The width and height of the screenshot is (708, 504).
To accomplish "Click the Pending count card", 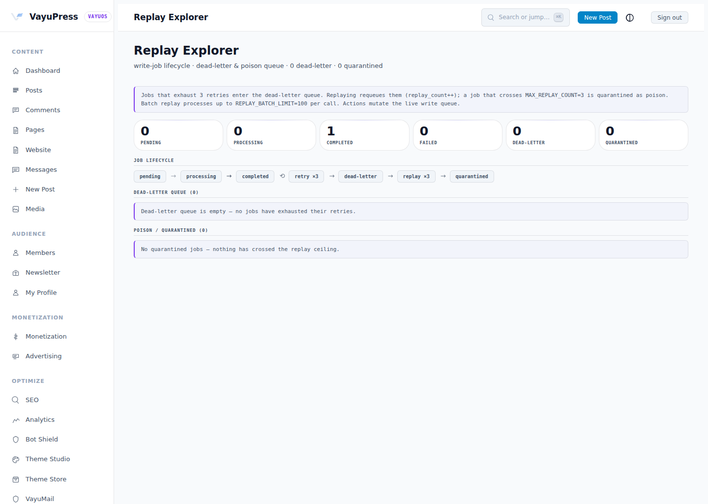I will pyautogui.click(x=178, y=135).
